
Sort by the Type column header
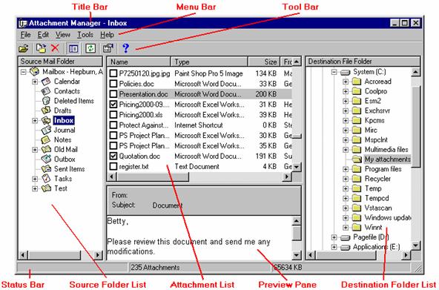(209, 62)
